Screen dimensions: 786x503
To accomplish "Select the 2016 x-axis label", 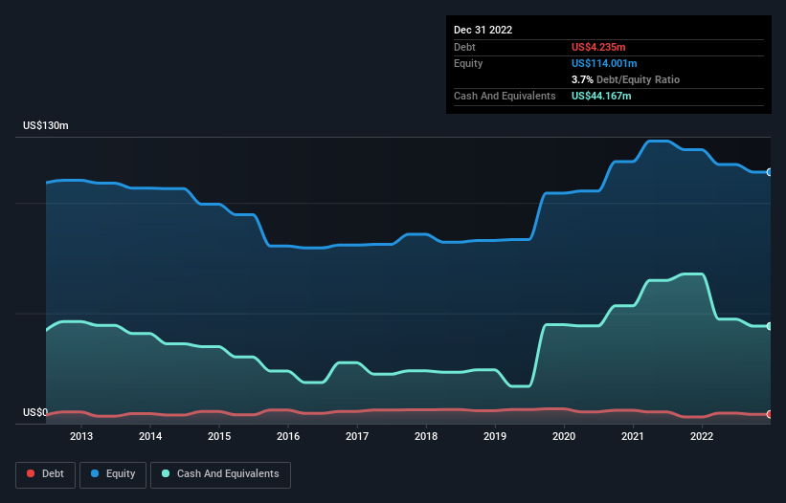I will 288,436.
